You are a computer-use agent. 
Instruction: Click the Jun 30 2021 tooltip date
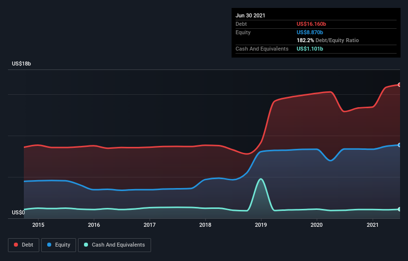[x=250, y=15]
